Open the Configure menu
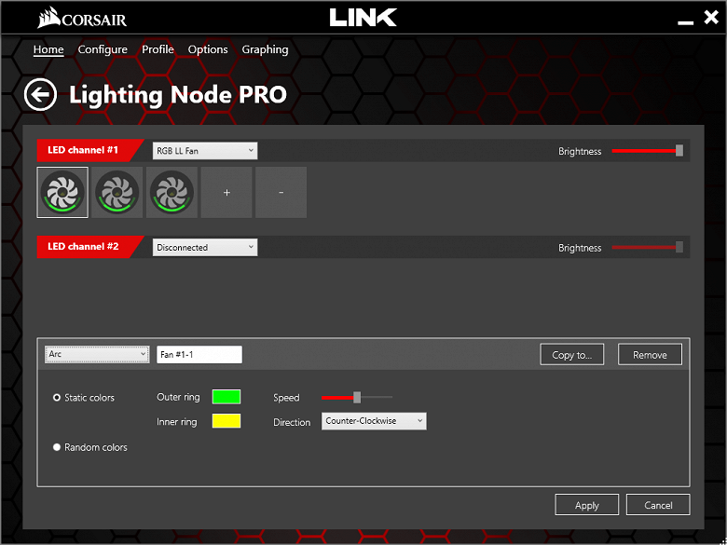Screen dimensions: 727x545 click(x=103, y=49)
